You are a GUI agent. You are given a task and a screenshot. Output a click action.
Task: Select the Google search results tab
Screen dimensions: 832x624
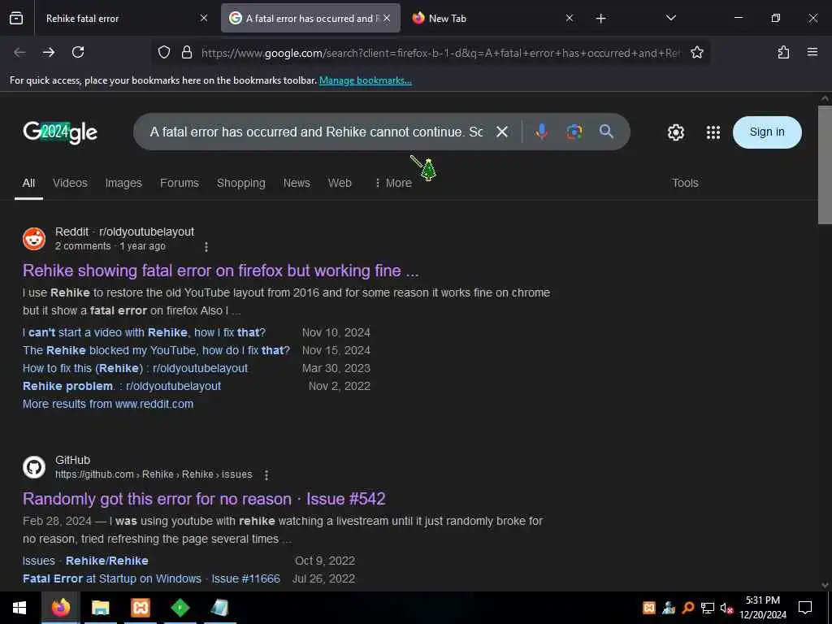click(310, 18)
